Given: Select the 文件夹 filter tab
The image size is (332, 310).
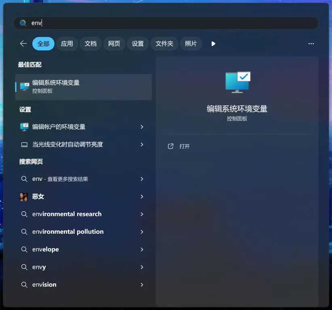Looking at the screenshot, I should (x=164, y=44).
